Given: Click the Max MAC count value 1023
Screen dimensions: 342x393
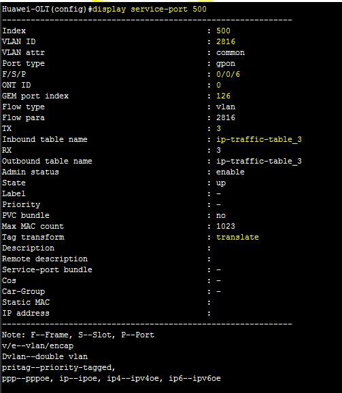Looking at the screenshot, I should [226, 226].
